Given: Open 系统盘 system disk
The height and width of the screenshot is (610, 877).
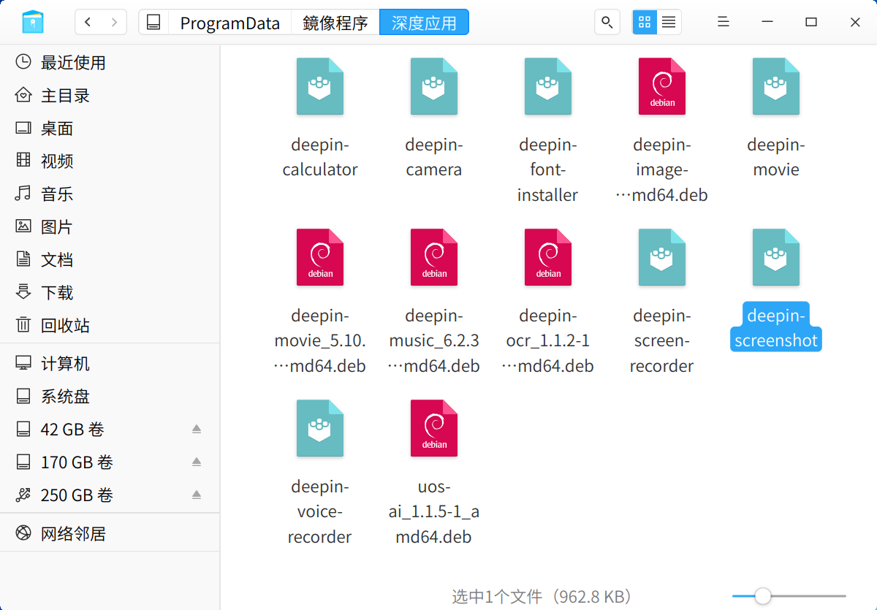Looking at the screenshot, I should (x=110, y=397).
